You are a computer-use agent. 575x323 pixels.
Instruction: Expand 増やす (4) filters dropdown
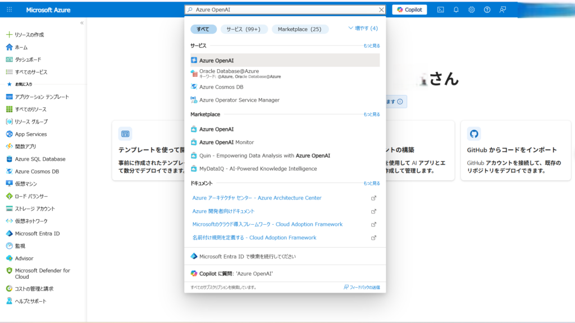pos(363,28)
